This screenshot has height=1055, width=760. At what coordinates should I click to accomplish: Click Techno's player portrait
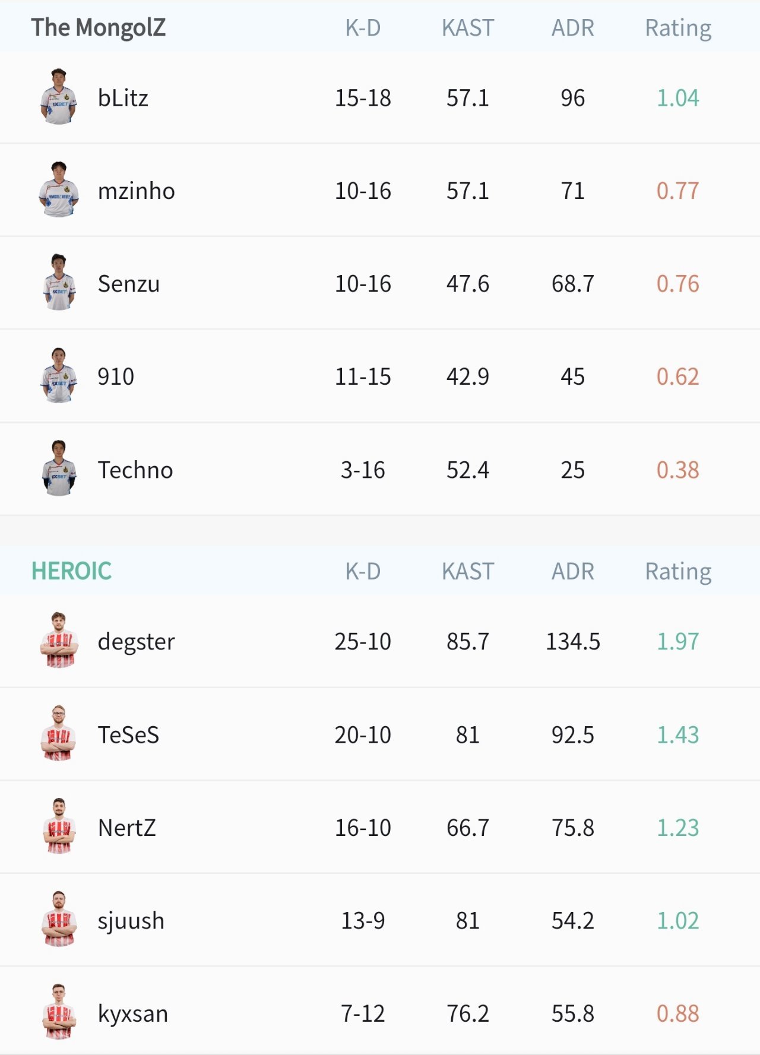[59, 469]
